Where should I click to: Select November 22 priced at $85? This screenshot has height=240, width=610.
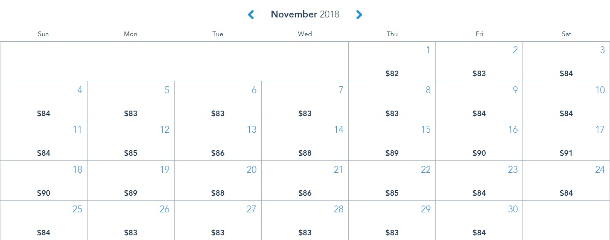tap(392, 181)
